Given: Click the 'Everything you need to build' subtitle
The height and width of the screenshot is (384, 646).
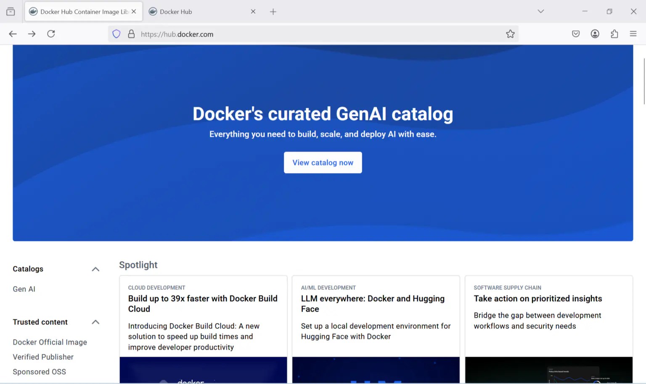Looking at the screenshot, I should point(323,134).
